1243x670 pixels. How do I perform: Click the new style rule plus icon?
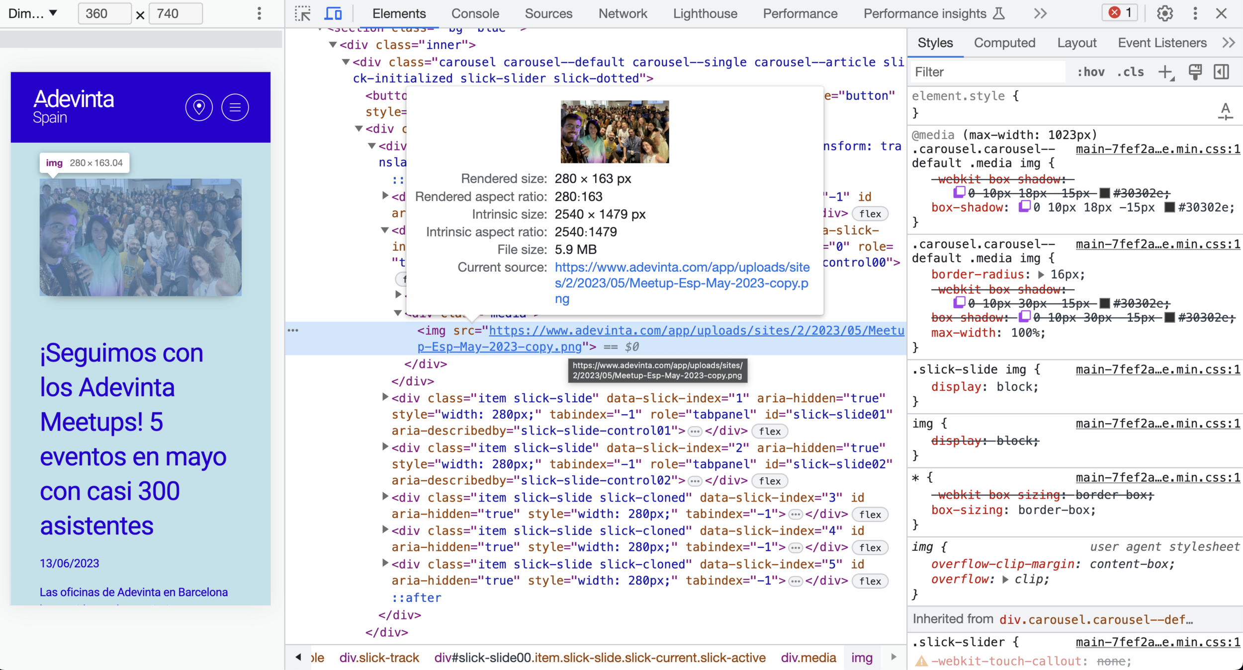tap(1165, 72)
